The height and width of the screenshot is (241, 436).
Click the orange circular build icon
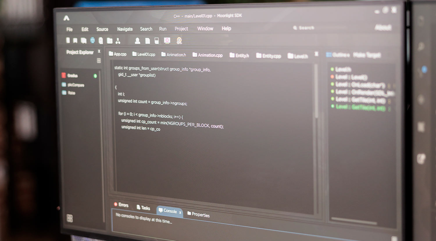pos(179,41)
